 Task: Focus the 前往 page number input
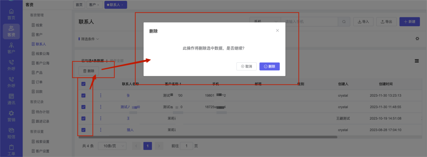[186, 146]
